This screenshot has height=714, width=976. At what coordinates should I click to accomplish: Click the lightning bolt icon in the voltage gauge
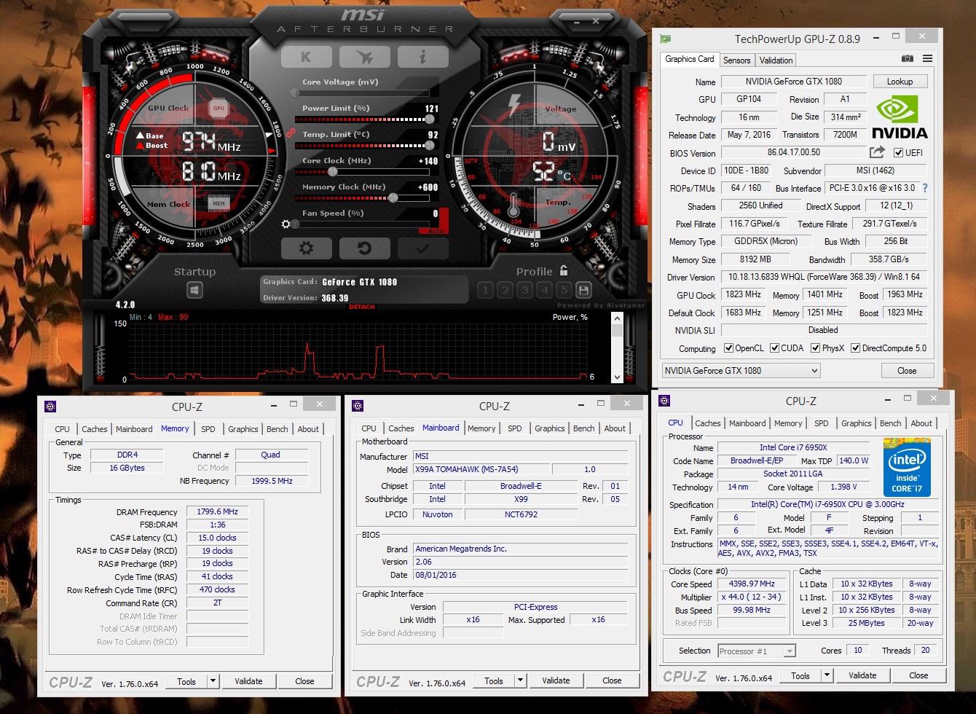514,106
